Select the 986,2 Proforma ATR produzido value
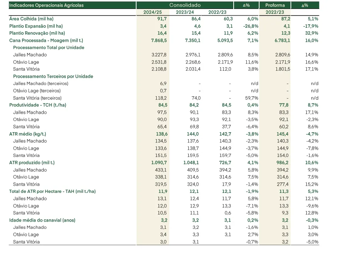 (x=283, y=163)
